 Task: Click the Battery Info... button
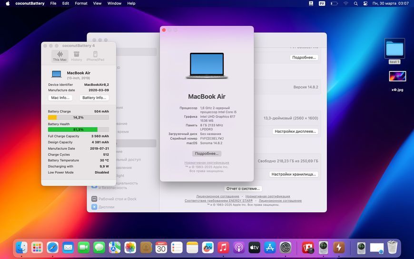point(94,98)
